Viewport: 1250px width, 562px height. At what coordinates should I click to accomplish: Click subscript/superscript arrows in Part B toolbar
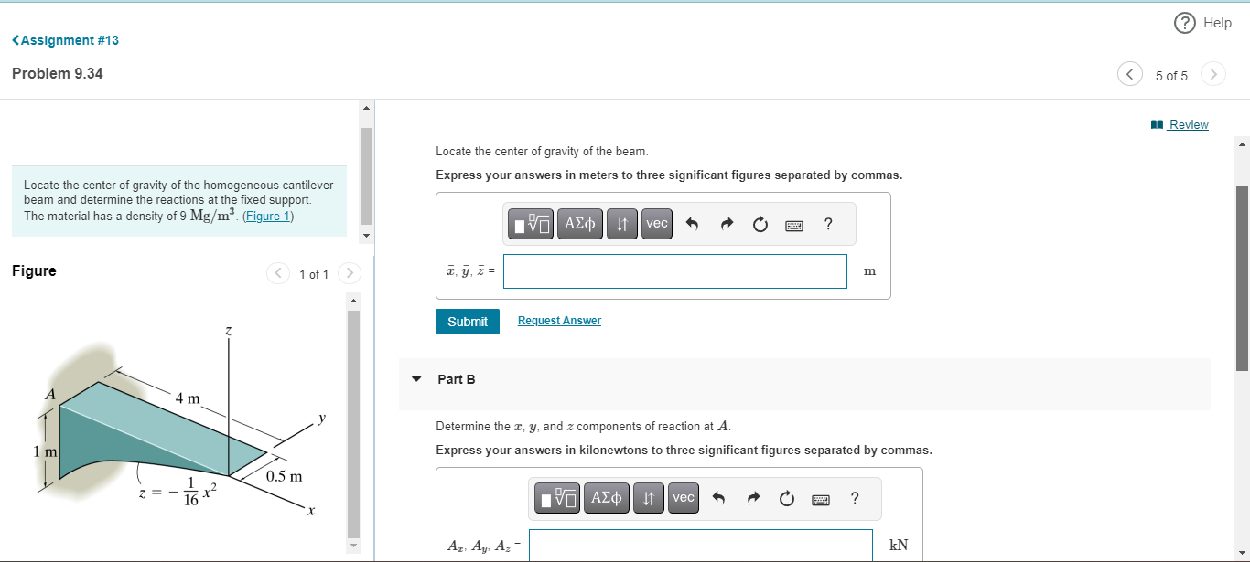[x=648, y=498]
